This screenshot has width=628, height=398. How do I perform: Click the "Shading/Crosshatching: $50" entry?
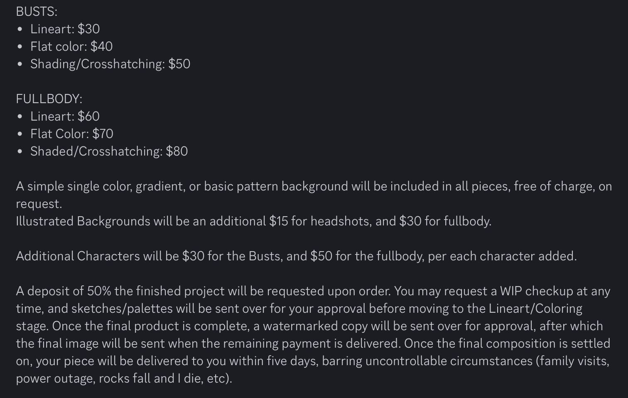[x=110, y=64]
